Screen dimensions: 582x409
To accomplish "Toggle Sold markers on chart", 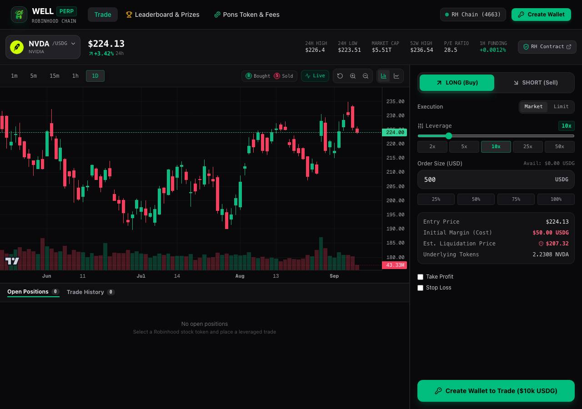I will 284,76.
